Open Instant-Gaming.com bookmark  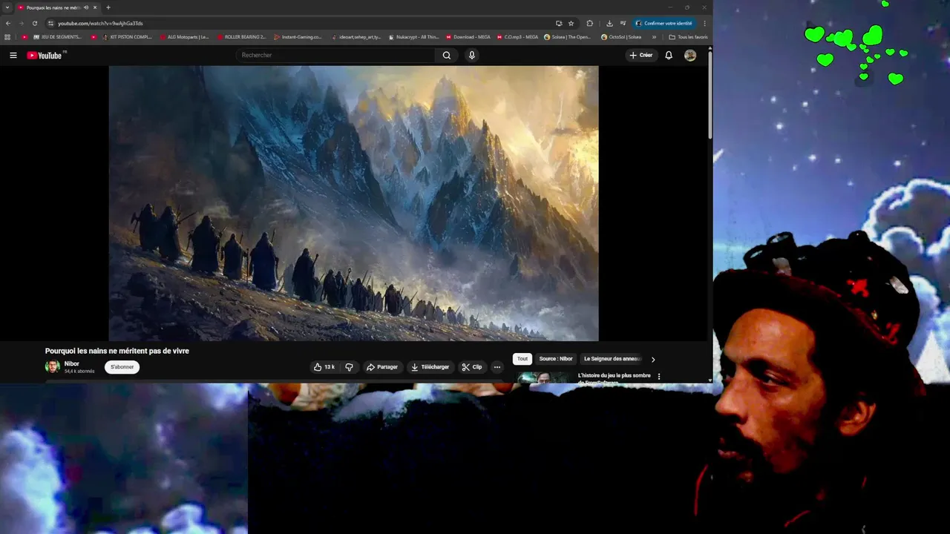(x=298, y=37)
